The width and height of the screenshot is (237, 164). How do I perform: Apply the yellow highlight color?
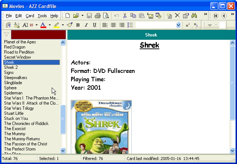point(57,25)
